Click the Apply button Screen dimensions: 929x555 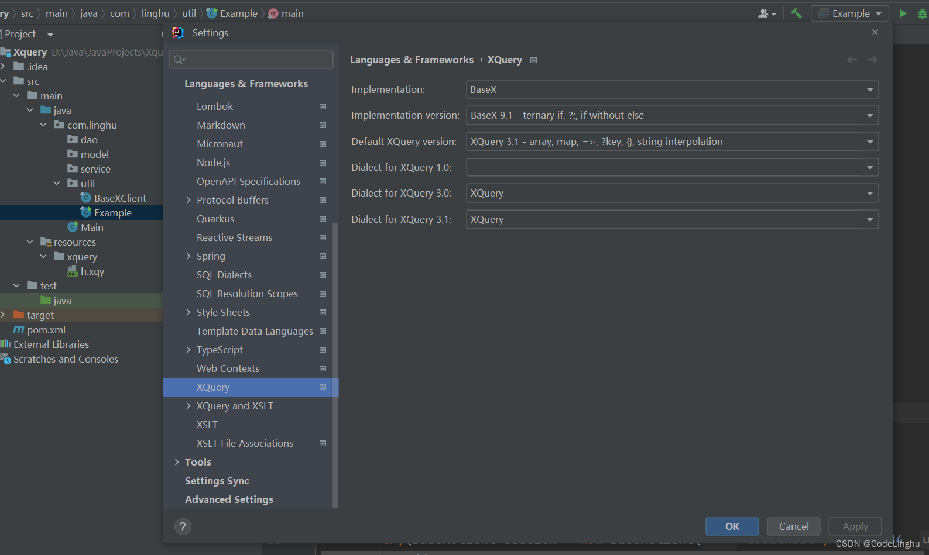[855, 526]
